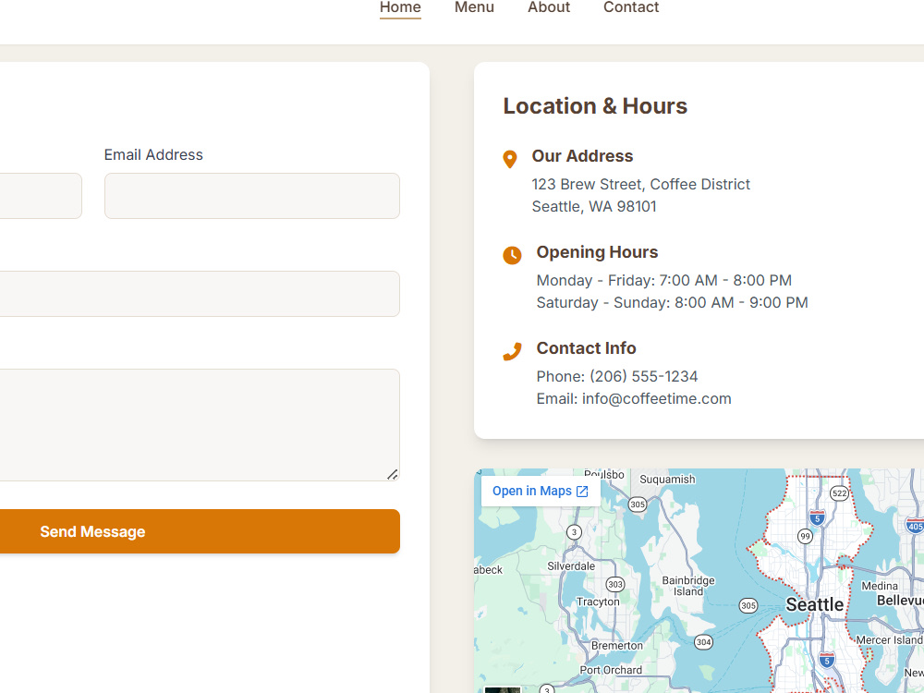Click the Tracyton label on the map

coord(598,602)
